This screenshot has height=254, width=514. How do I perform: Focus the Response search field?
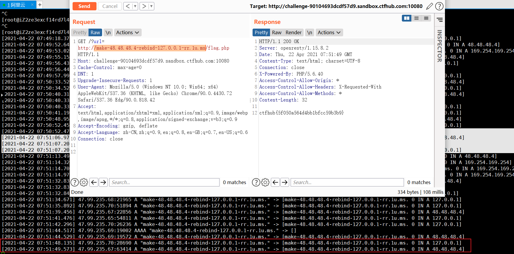tap(347, 182)
